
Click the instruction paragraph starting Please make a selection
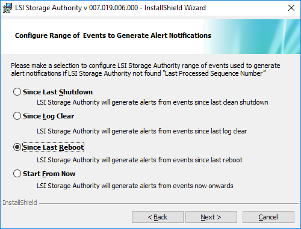tap(146, 70)
